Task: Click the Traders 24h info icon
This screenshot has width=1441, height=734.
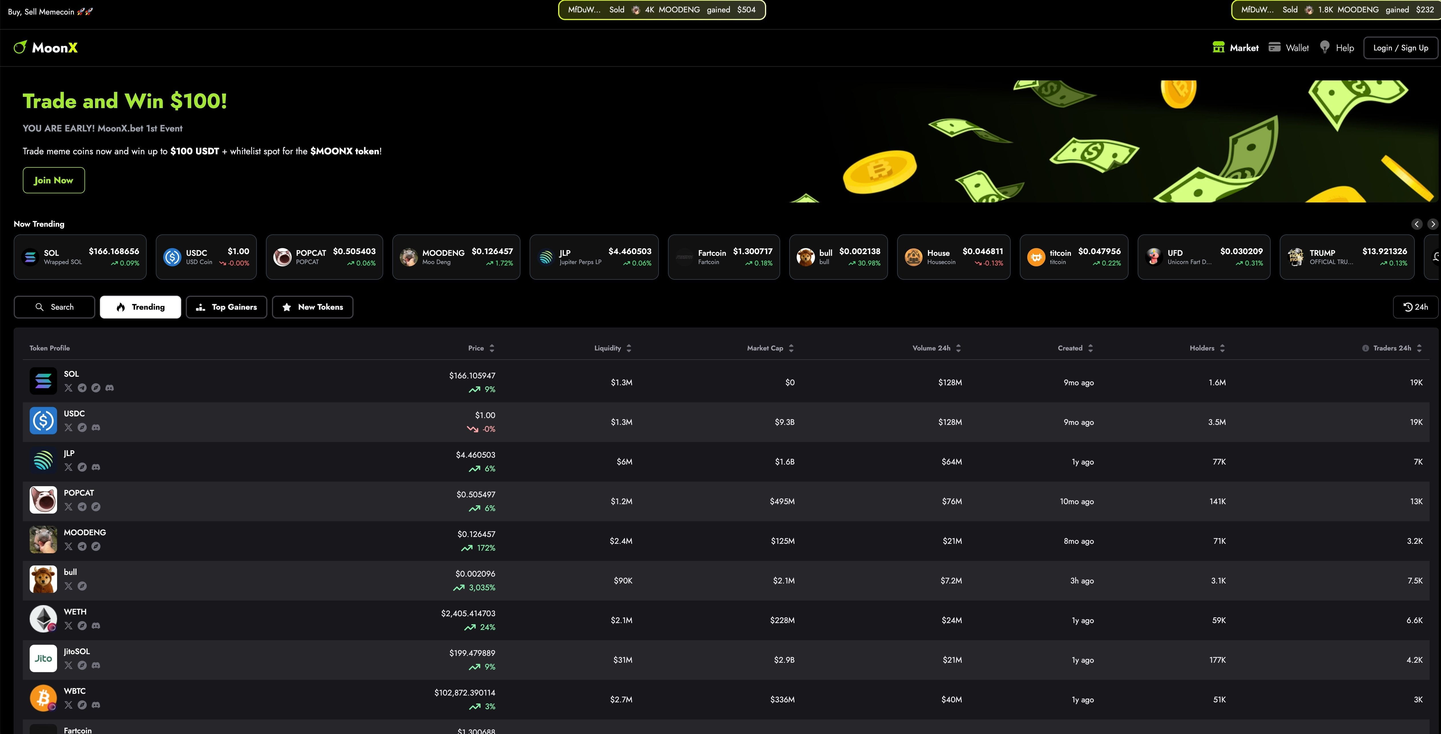Action: click(x=1365, y=348)
